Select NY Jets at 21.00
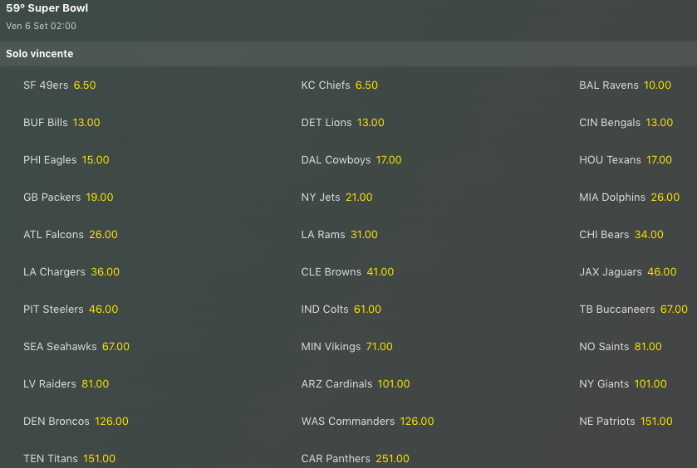This screenshot has height=468, width=697. tap(359, 197)
